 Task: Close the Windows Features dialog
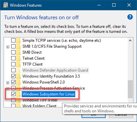coord(129,5)
